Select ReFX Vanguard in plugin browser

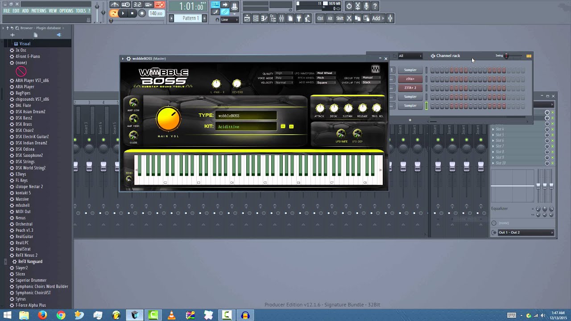(30, 262)
